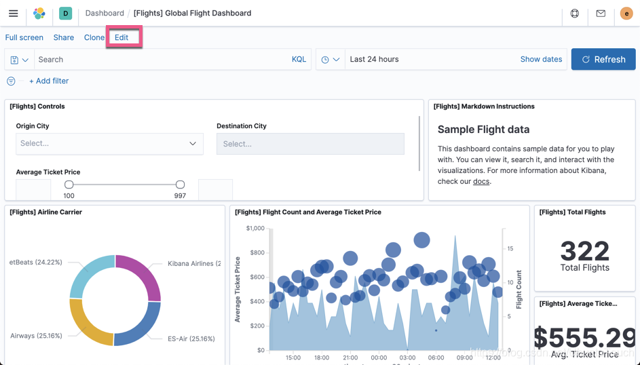Click the Sample Flight data heading
Screen dimensions: 640x365
(x=484, y=130)
